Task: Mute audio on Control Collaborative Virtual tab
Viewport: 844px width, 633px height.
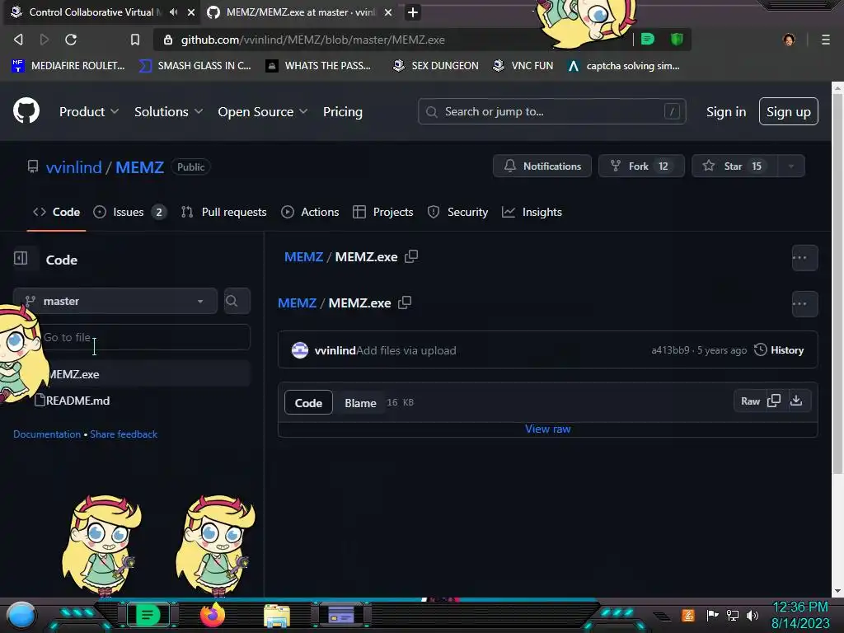Action: pyautogui.click(x=173, y=12)
